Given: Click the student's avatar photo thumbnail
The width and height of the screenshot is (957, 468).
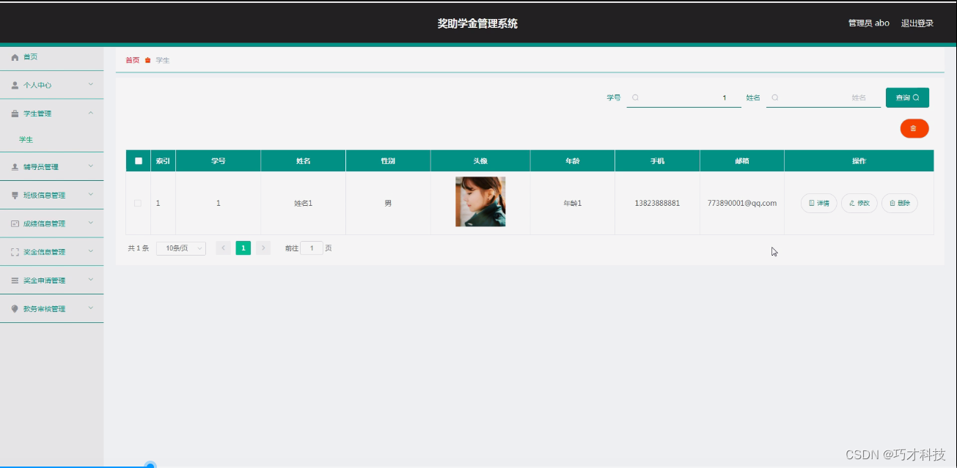Looking at the screenshot, I should click(x=480, y=201).
